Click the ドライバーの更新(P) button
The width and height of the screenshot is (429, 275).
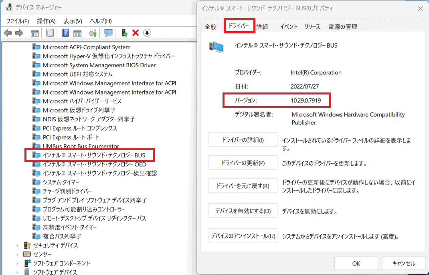(x=243, y=163)
